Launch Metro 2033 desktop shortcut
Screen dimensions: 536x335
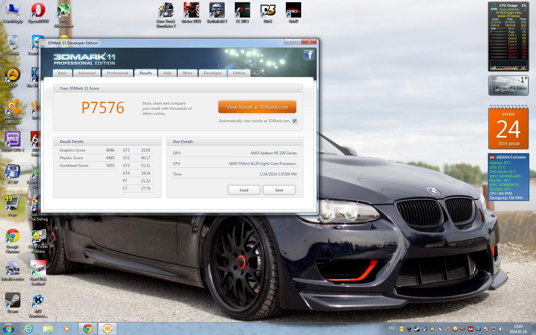[x=191, y=13]
